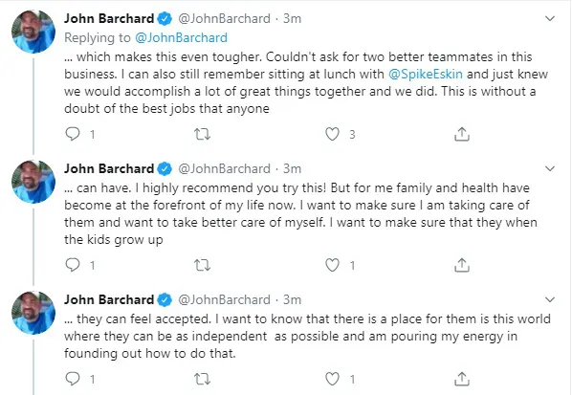The width and height of the screenshot is (572, 395).
Task: Open the third tweet's dropdown chevron
Action: tap(550, 299)
